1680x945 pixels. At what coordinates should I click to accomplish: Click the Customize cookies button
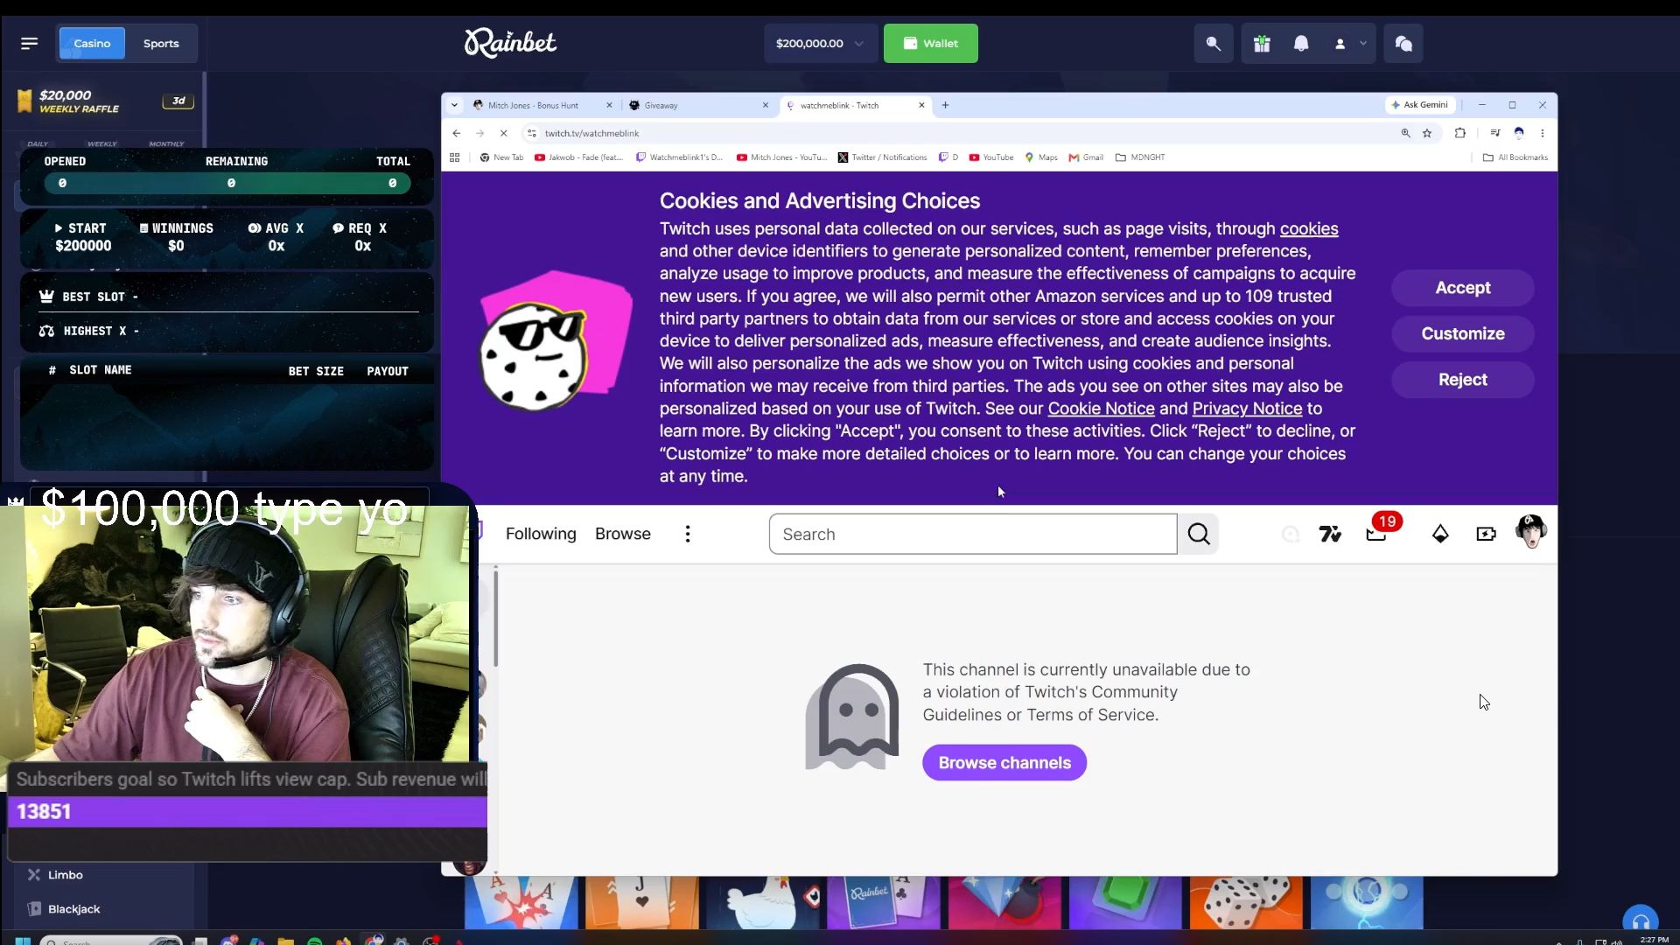(1463, 333)
